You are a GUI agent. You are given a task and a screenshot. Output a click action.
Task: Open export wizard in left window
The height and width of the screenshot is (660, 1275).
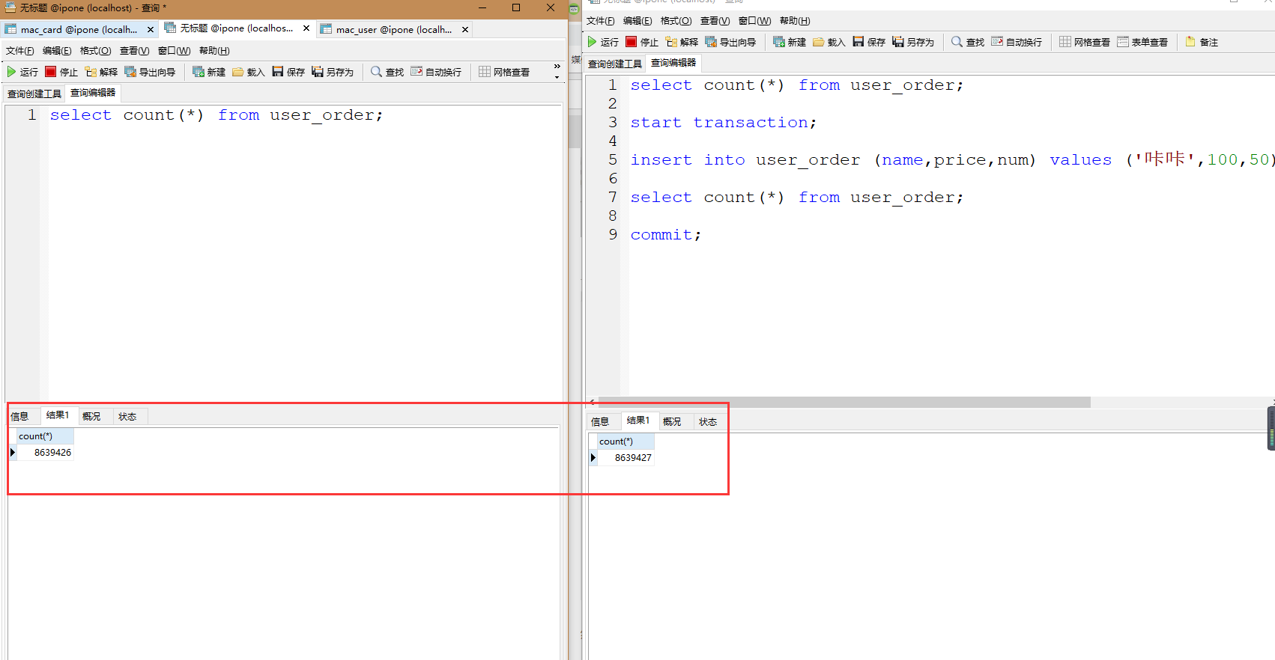click(150, 72)
